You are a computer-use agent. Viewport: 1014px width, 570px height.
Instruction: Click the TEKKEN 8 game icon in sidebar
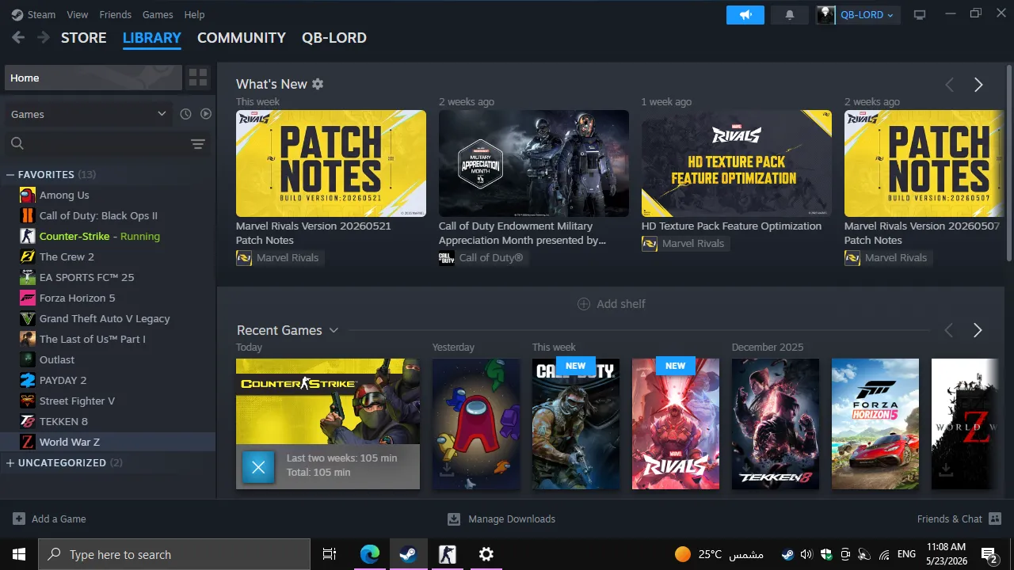point(28,421)
